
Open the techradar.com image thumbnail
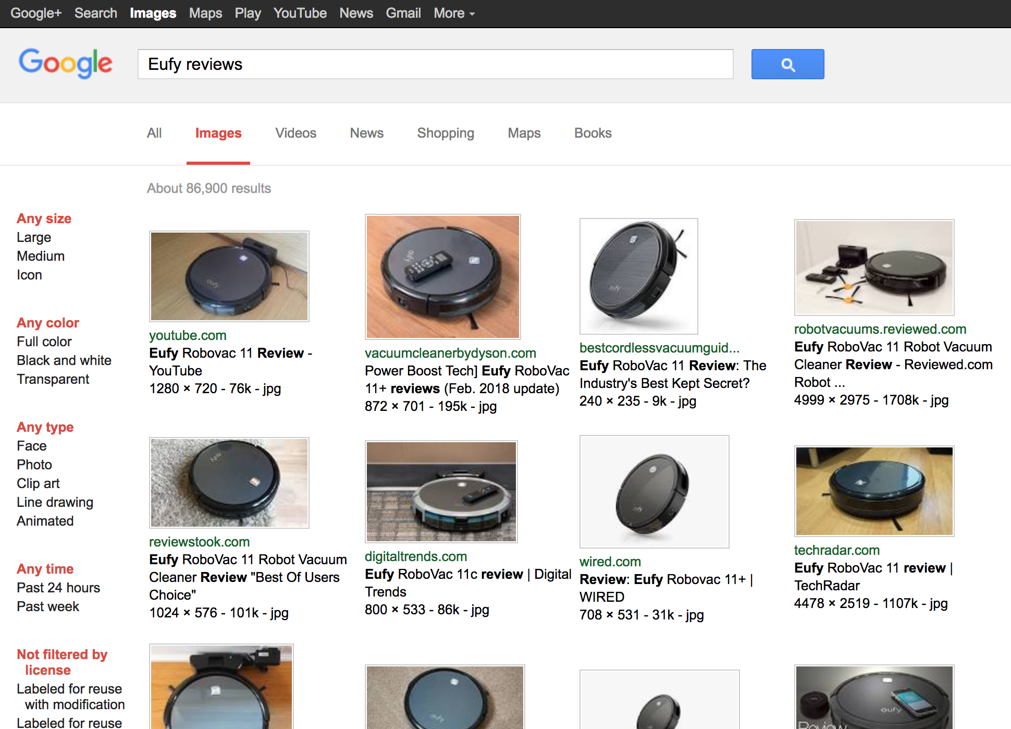tap(874, 491)
